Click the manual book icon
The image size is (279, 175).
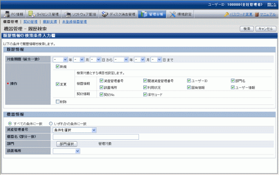(x=257, y=14)
